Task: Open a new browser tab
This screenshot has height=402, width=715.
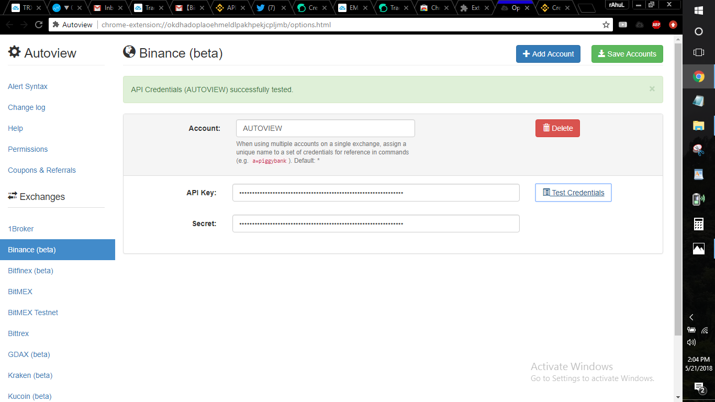Action: (x=587, y=8)
